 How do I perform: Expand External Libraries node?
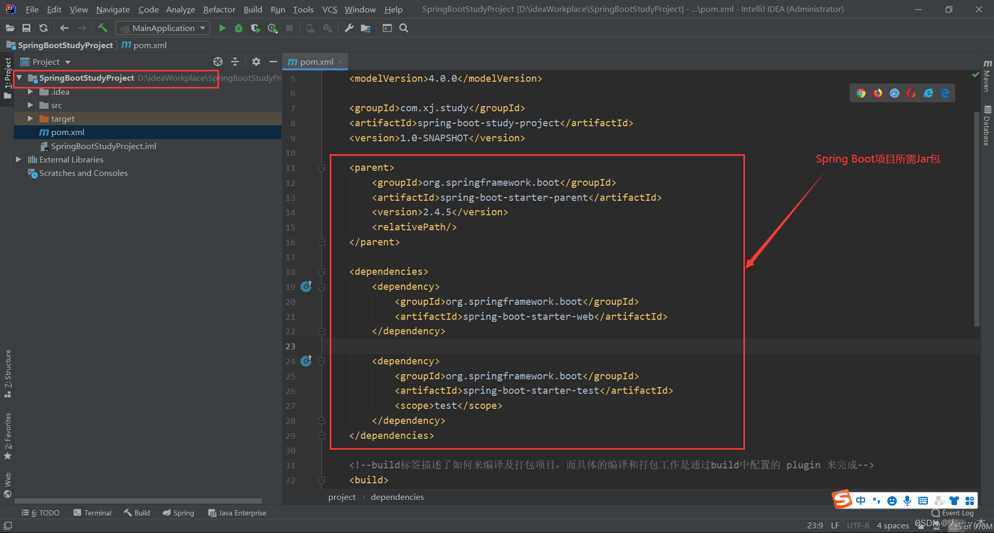coord(19,159)
